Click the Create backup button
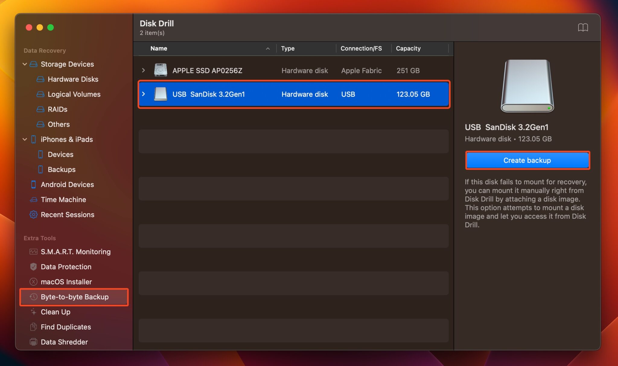This screenshot has height=366, width=618. (527, 160)
